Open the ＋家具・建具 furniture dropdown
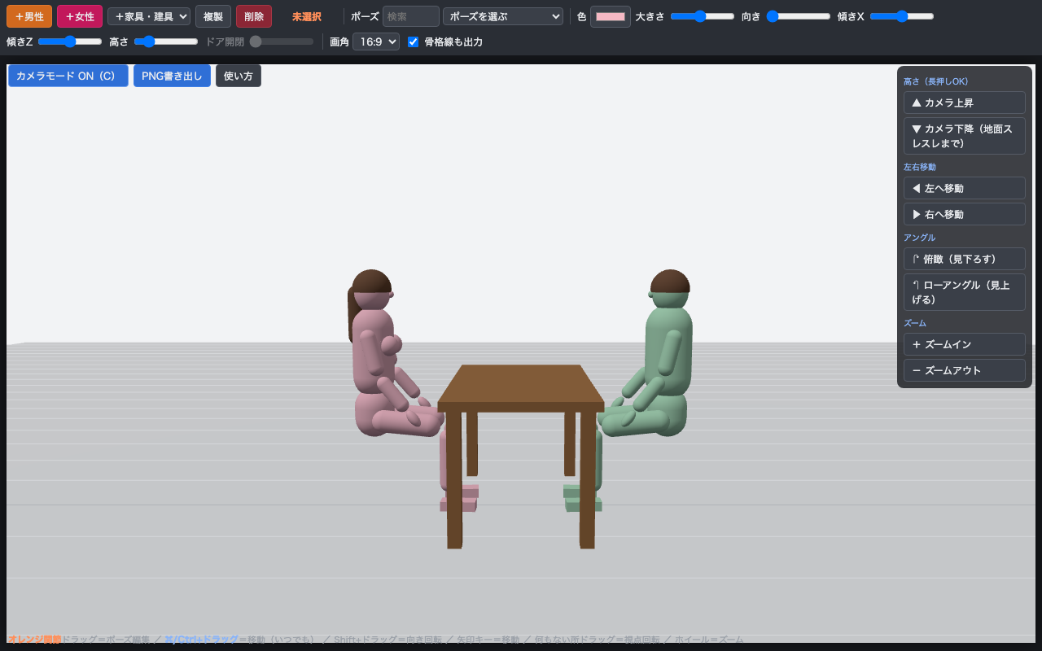 click(x=149, y=16)
